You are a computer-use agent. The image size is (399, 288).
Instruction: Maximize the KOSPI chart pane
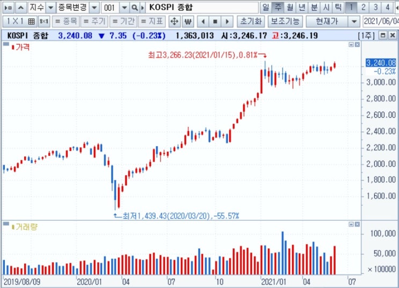click(383, 35)
